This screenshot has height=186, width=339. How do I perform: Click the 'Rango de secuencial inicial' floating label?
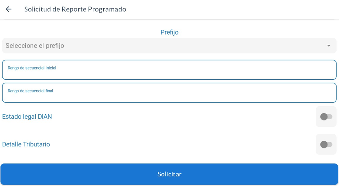click(32, 68)
